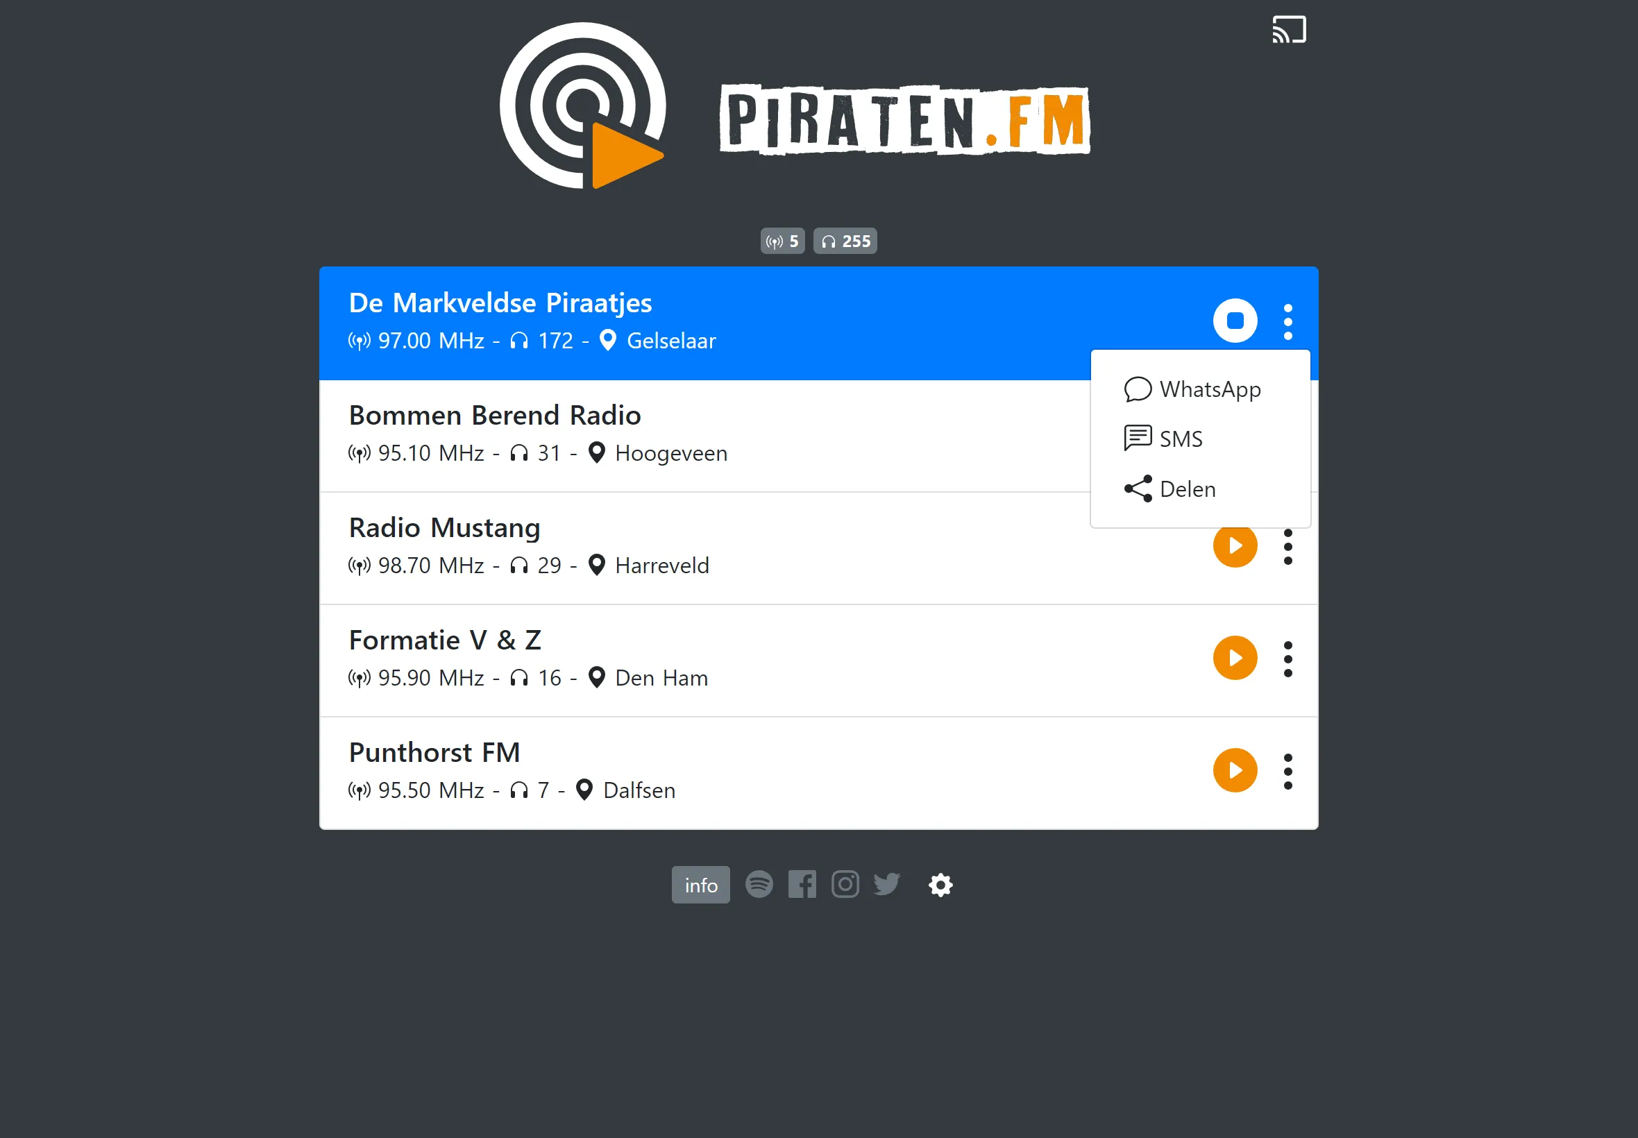The height and width of the screenshot is (1138, 1638).
Task: Navigate to Piraten.FM Instagram page
Action: click(845, 884)
